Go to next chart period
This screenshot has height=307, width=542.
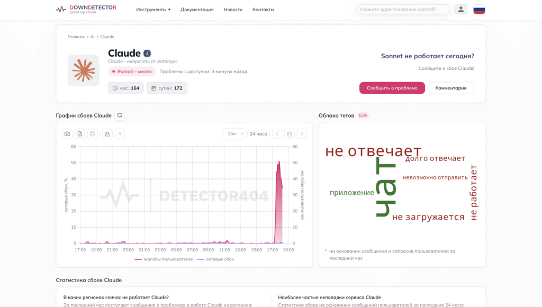tap(302, 134)
